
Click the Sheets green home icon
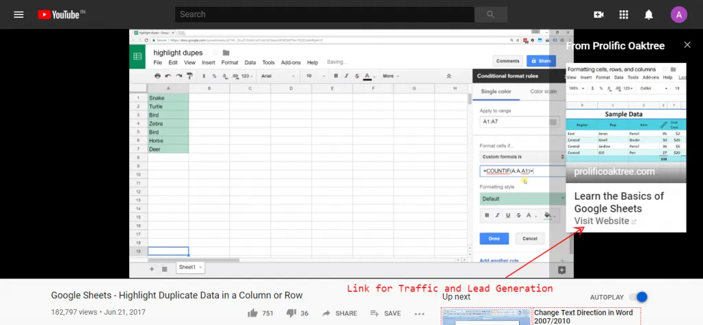click(x=137, y=56)
